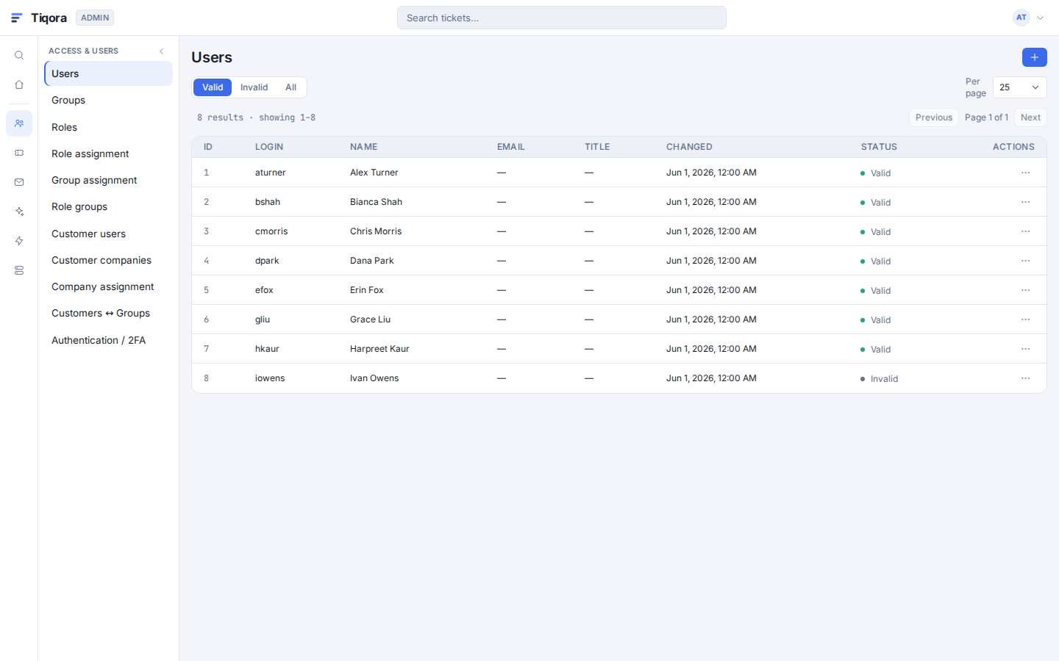1059x661 pixels.
Task: Open the mail envelope icon in the sidebar rail
Action: (x=19, y=182)
